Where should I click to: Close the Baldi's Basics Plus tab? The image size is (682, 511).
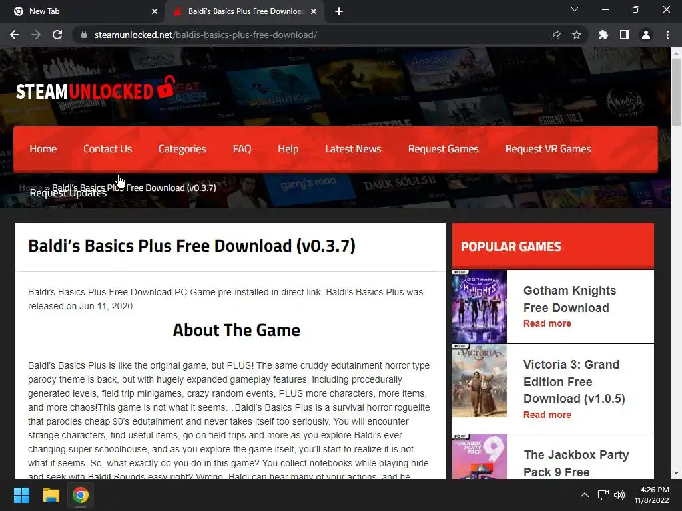click(x=314, y=11)
